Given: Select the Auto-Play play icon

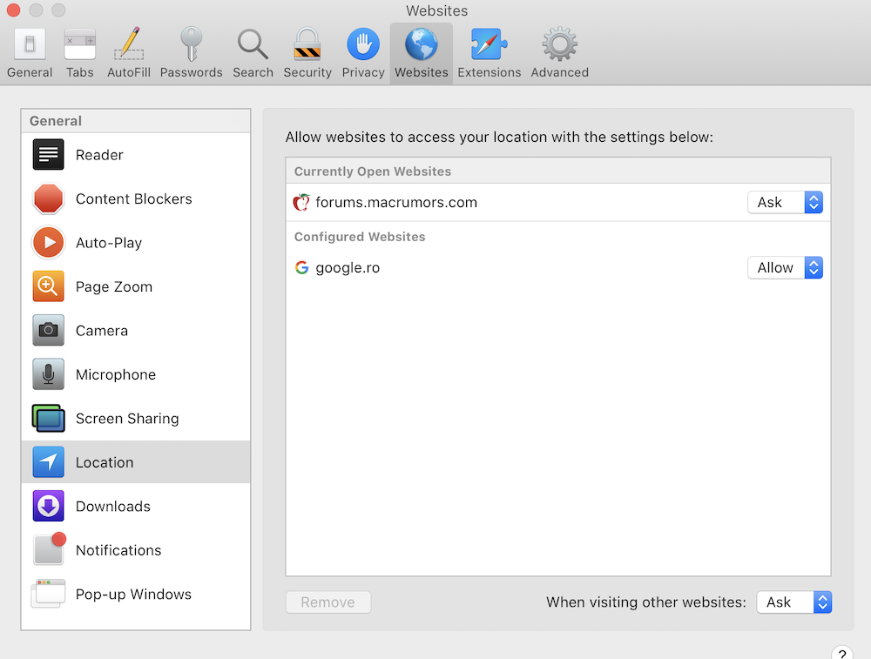Looking at the screenshot, I should pyautogui.click(x=48, y=242).
